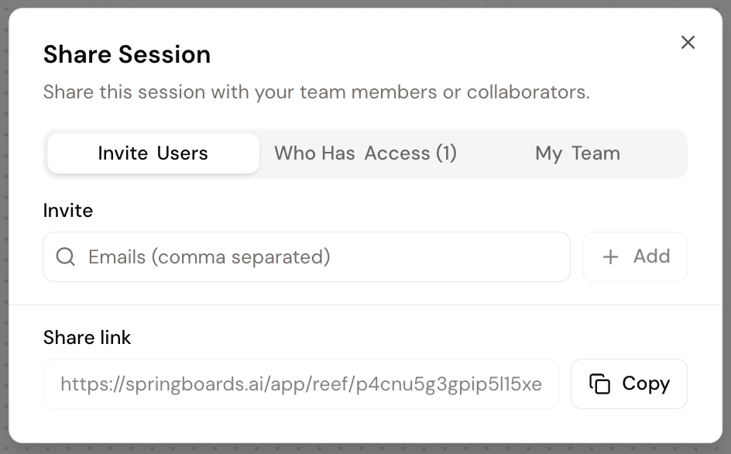Screen dimensions: 731x454
Task: Click the Copy button label
Action: click(x=645, y=383)
